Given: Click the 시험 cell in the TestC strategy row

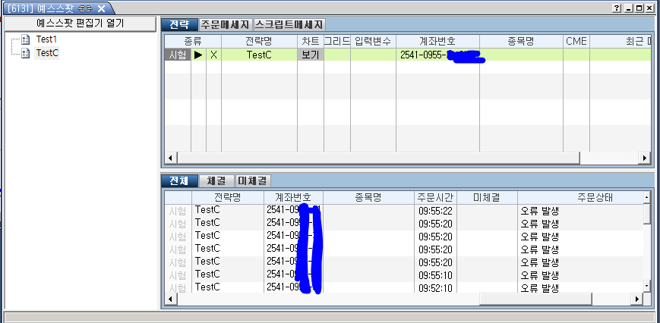Looking at the screenshot, I should 177,55.
